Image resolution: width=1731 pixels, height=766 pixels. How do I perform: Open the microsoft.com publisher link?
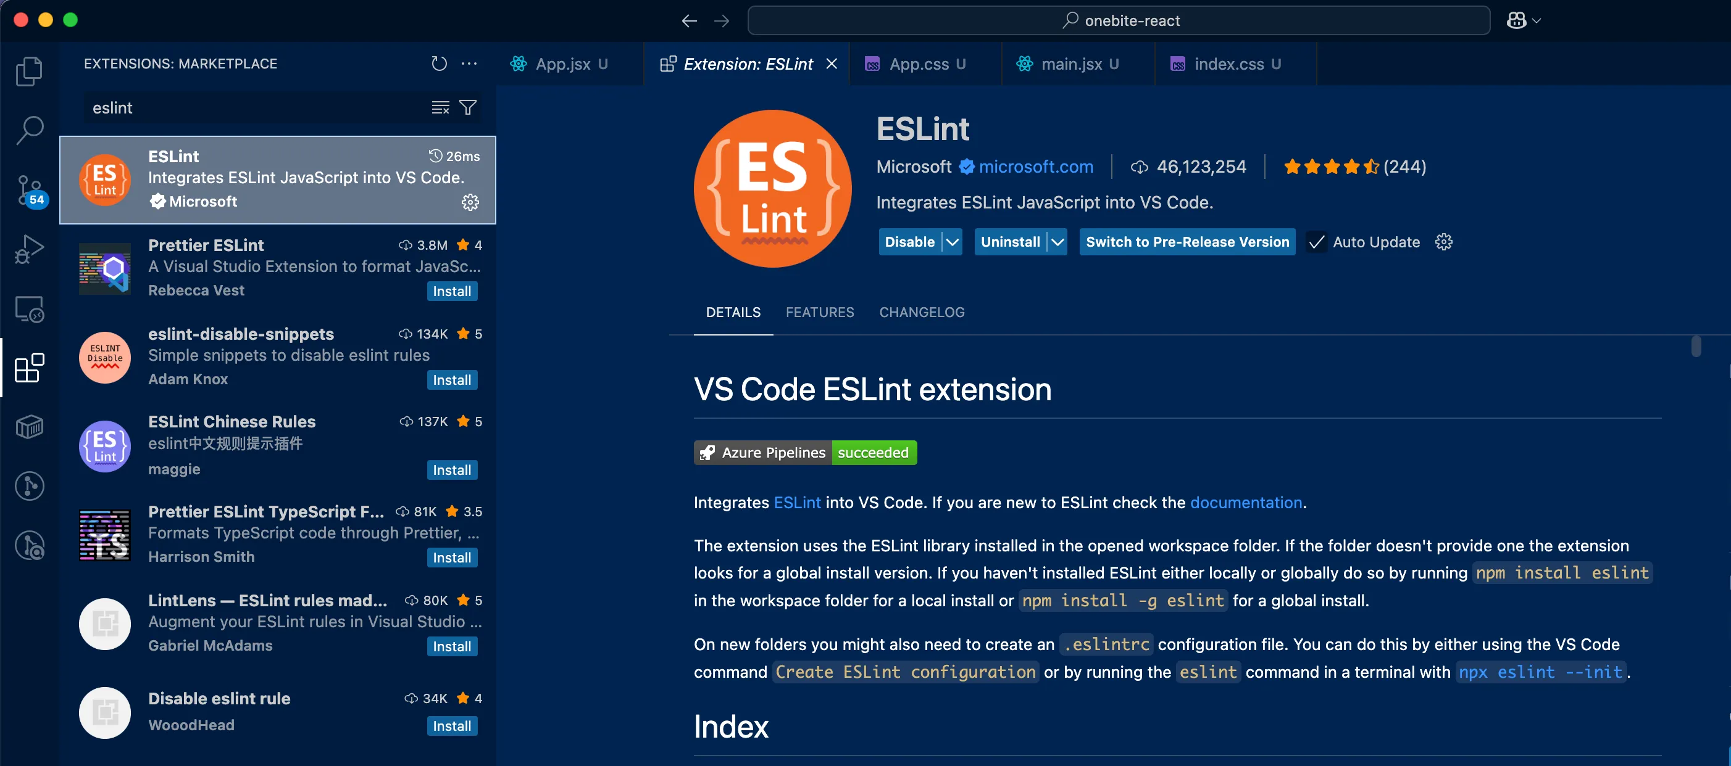[1035, 167]
